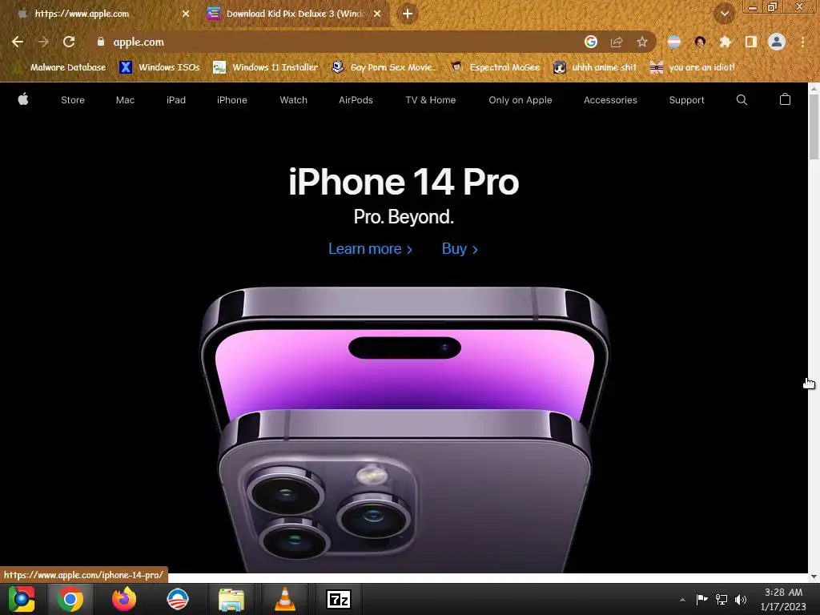Click the iPhone 14 Pro hero image
Image resolution: width=820 pixels, height=615 pixels.
click(404, 429)
